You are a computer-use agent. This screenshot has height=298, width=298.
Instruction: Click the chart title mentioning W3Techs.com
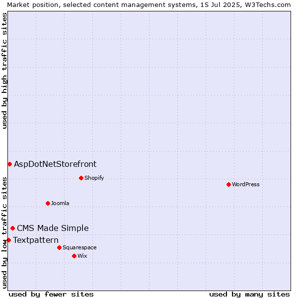click(149, 5)
